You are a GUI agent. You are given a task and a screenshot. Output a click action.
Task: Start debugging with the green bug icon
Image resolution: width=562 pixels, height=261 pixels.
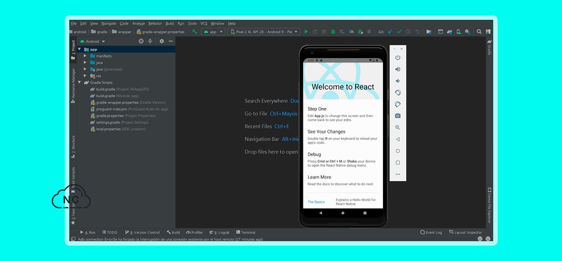point(333,32)
